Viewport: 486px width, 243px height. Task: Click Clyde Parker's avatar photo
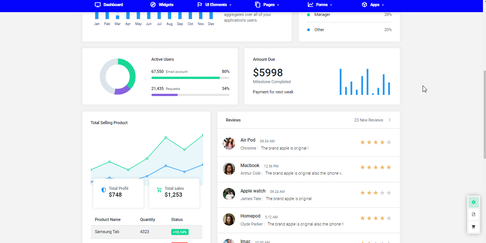(229, 219)
